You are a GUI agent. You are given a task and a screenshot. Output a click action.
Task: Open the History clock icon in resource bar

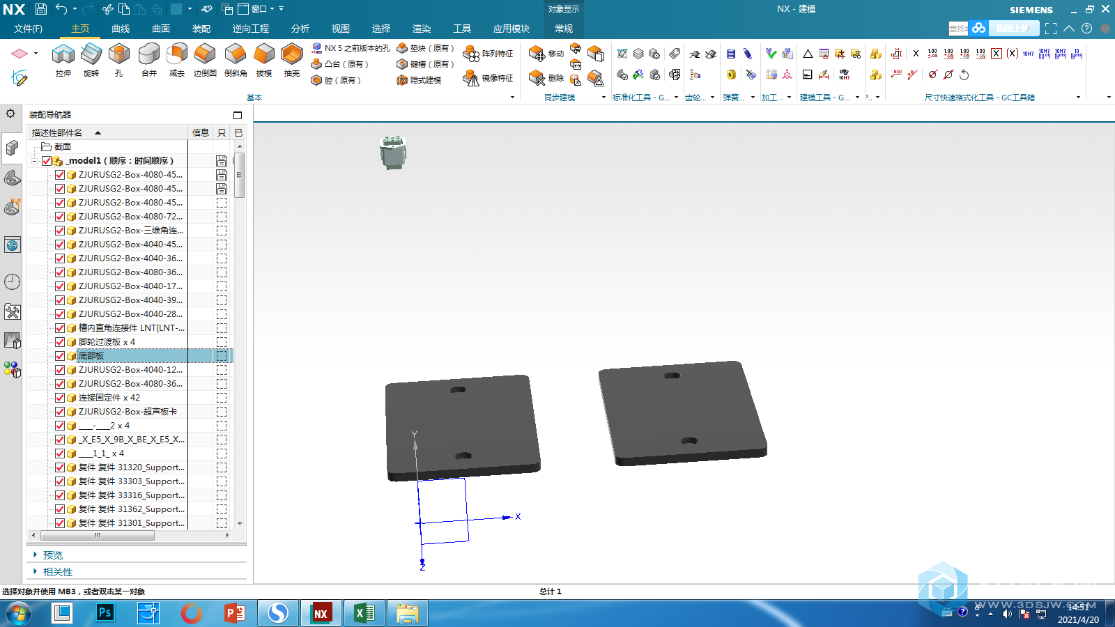pos(12,281)
